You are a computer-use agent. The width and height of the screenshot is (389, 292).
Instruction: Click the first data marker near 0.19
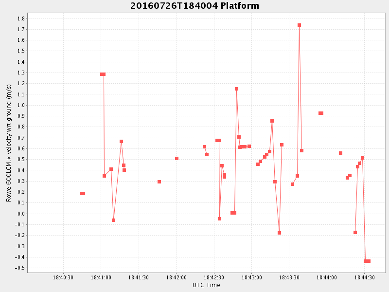[x=82, y=193]
